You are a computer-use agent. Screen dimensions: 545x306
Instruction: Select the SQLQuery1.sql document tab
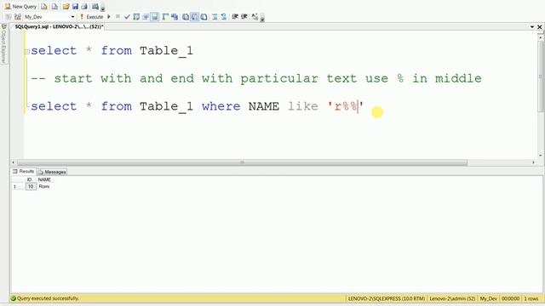pos(59,26)
